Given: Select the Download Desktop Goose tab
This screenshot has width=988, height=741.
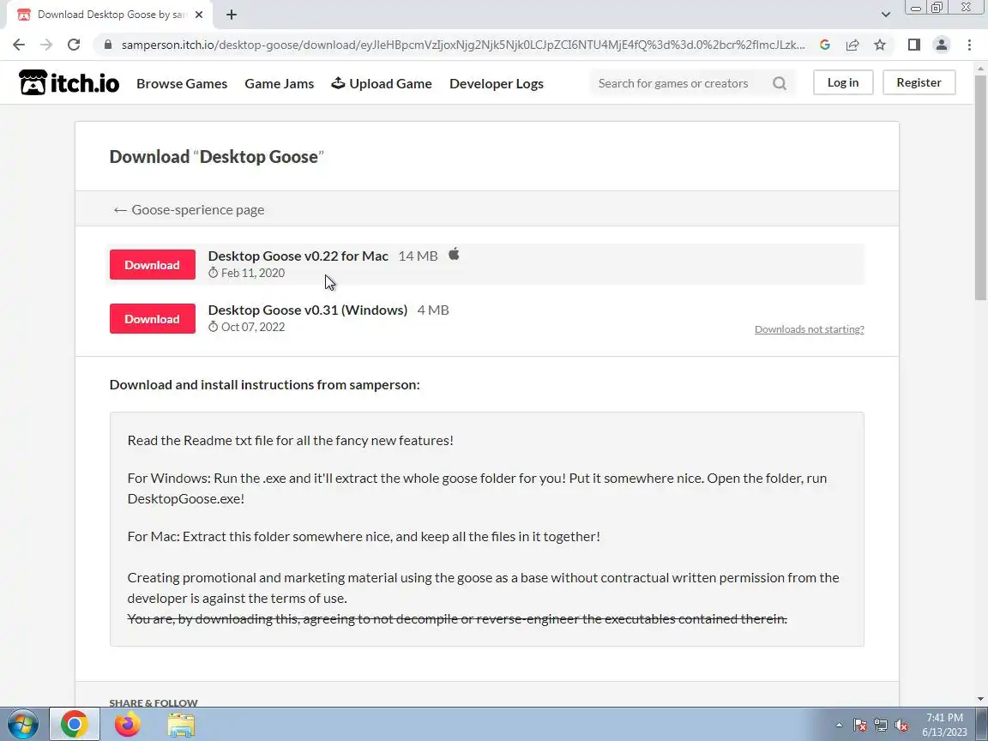Looking at the screenshot, I should point(111,15).
